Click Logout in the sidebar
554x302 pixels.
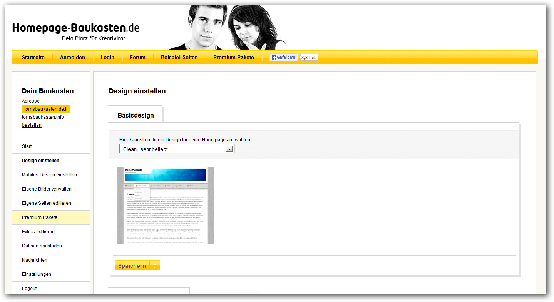coord(51,289)
